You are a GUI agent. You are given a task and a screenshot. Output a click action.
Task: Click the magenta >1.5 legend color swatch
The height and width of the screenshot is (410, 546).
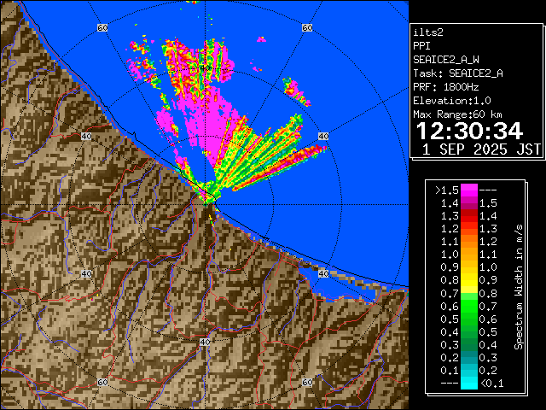click(469, 190)
